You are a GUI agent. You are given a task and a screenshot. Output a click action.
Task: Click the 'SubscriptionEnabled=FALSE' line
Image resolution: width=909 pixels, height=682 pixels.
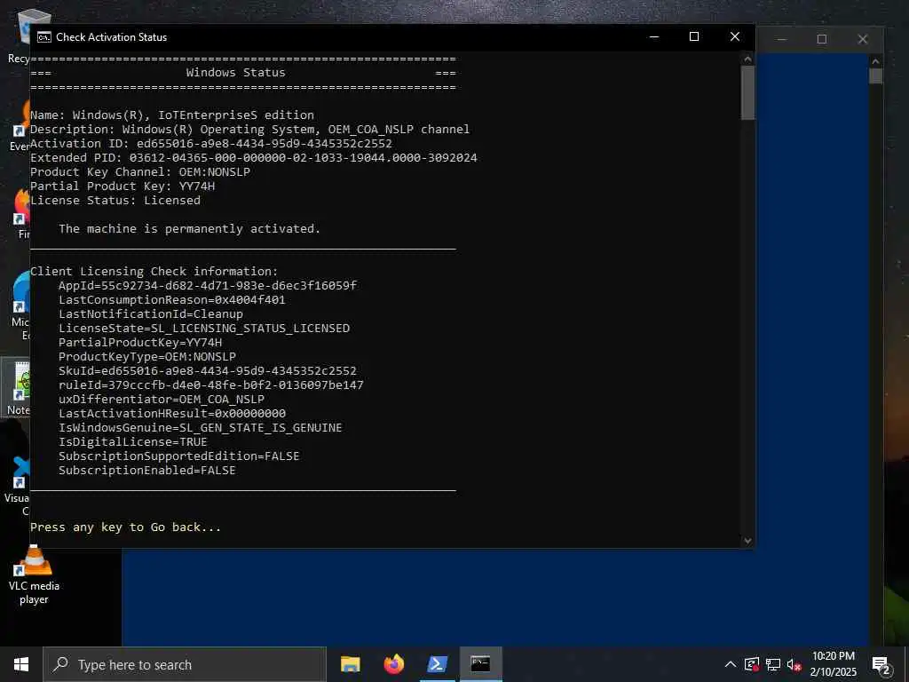[x=147, y=471]
